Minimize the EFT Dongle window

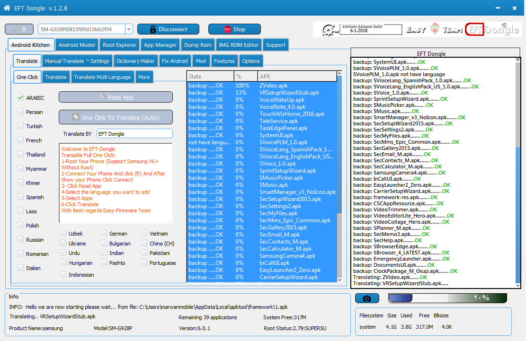coord(498,8)
